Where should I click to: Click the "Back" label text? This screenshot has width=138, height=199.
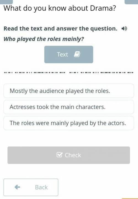click(x=41, y=187)
